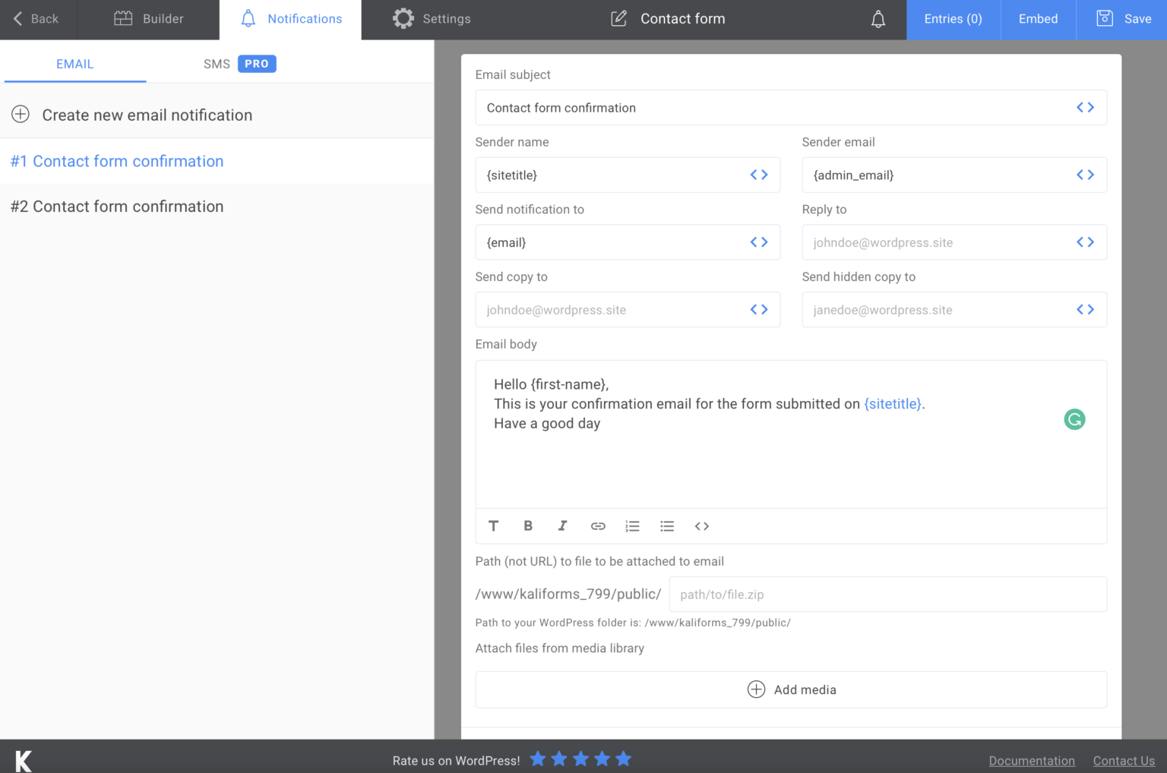The height and width of the screenshot is (773, 1167).
Task: Switch email body editor to code view
Action: [x=701, y=525]
